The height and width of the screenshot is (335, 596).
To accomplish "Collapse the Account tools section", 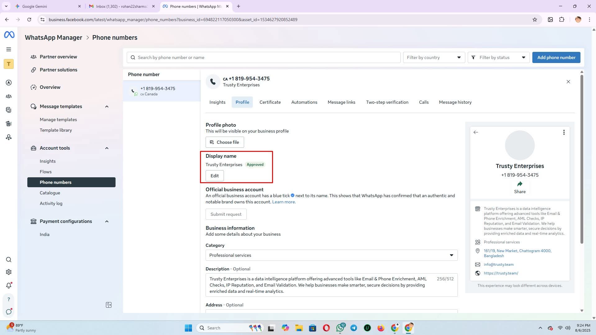I will (x=107, y=148).
